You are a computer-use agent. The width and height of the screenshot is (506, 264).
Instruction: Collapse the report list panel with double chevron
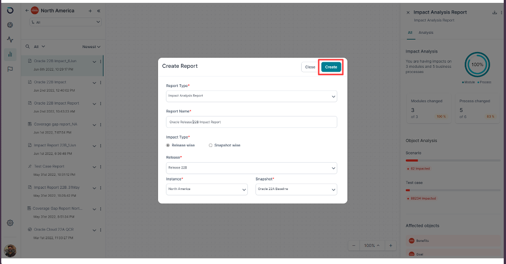[98, 11]
